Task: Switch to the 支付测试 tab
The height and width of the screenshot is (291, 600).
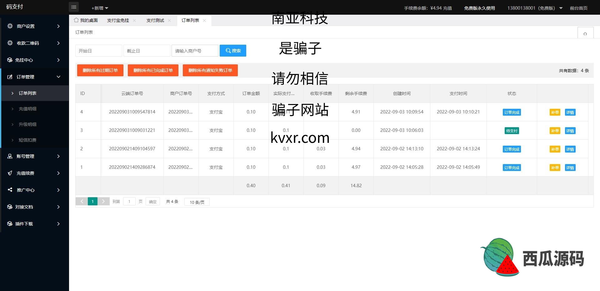Action: (x=155, y=20)
